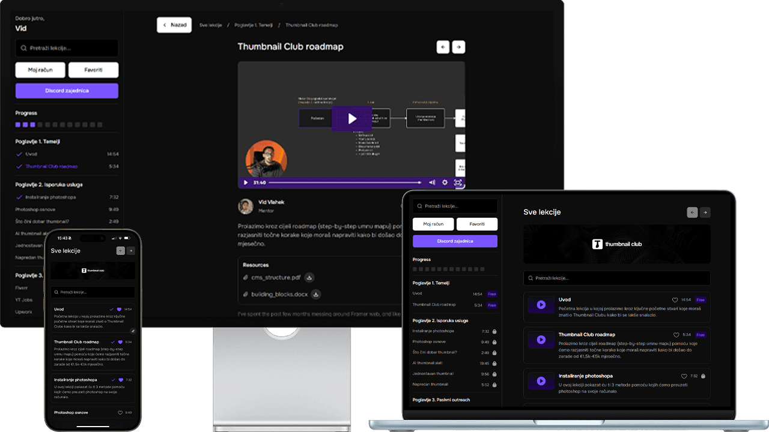Play the Thumbnail Club roadmap thumbnail on the laptop
769x432 pixels.
(x=541, y=340)
